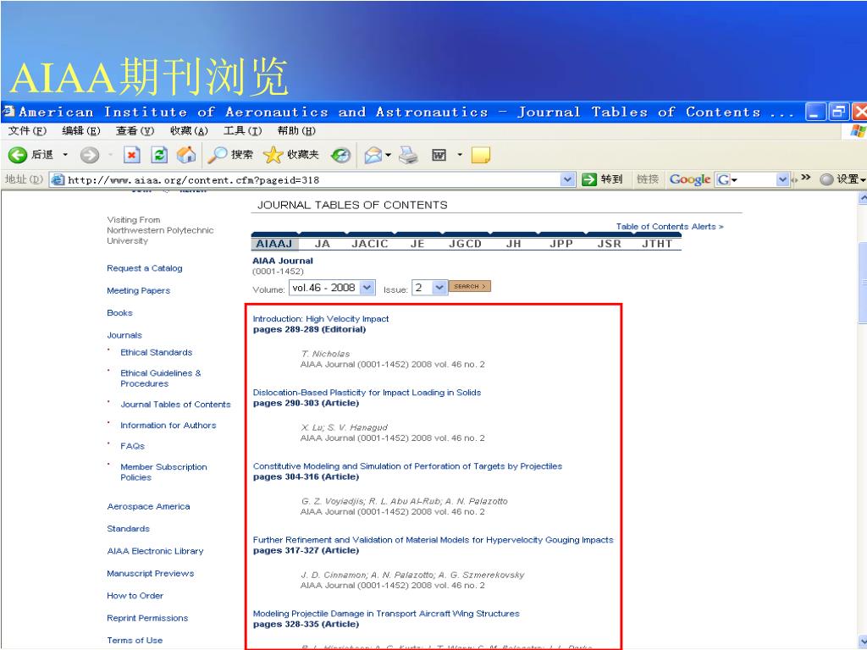This screenshot has width=867, height=650.
Task: Click the Refresh page icon
Action: [159, 156]
